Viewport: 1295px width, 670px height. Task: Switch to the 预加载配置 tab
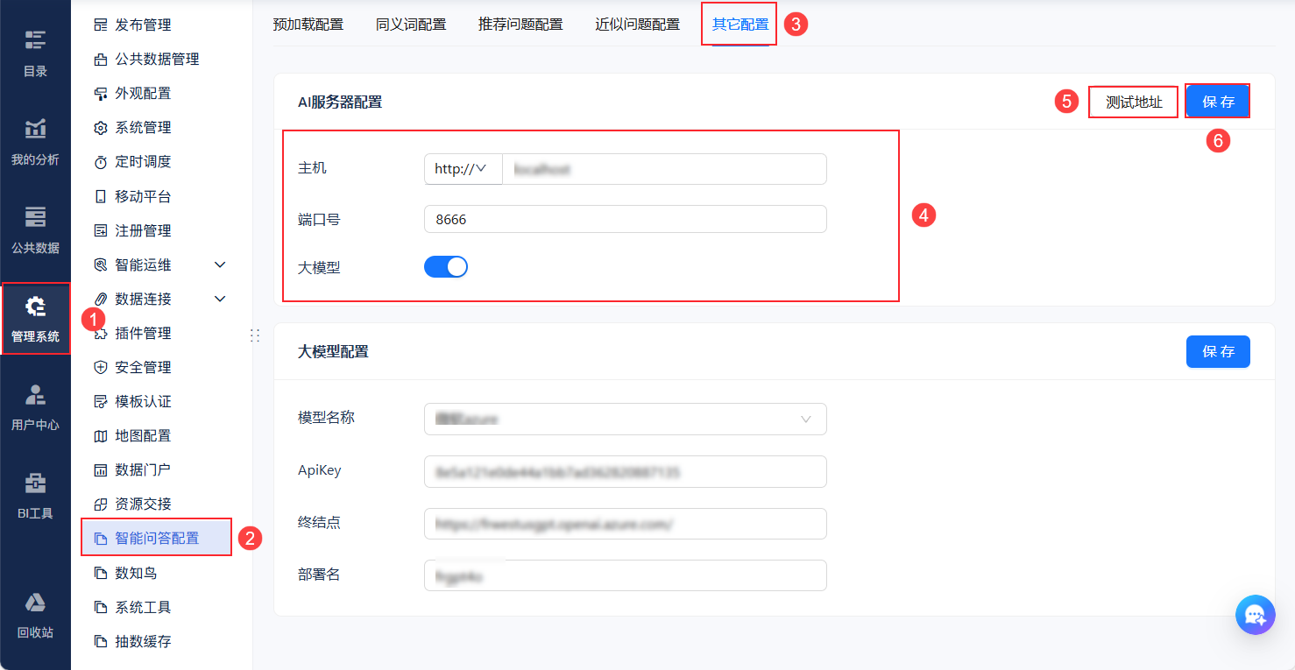point(308,25)
